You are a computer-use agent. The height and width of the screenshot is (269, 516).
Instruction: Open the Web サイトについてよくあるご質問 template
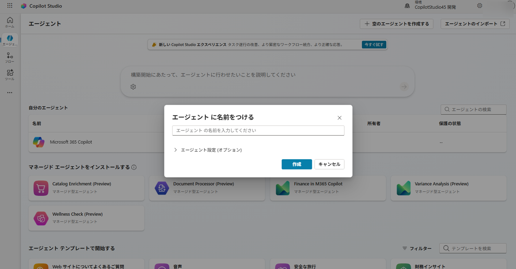coord(87,264)
